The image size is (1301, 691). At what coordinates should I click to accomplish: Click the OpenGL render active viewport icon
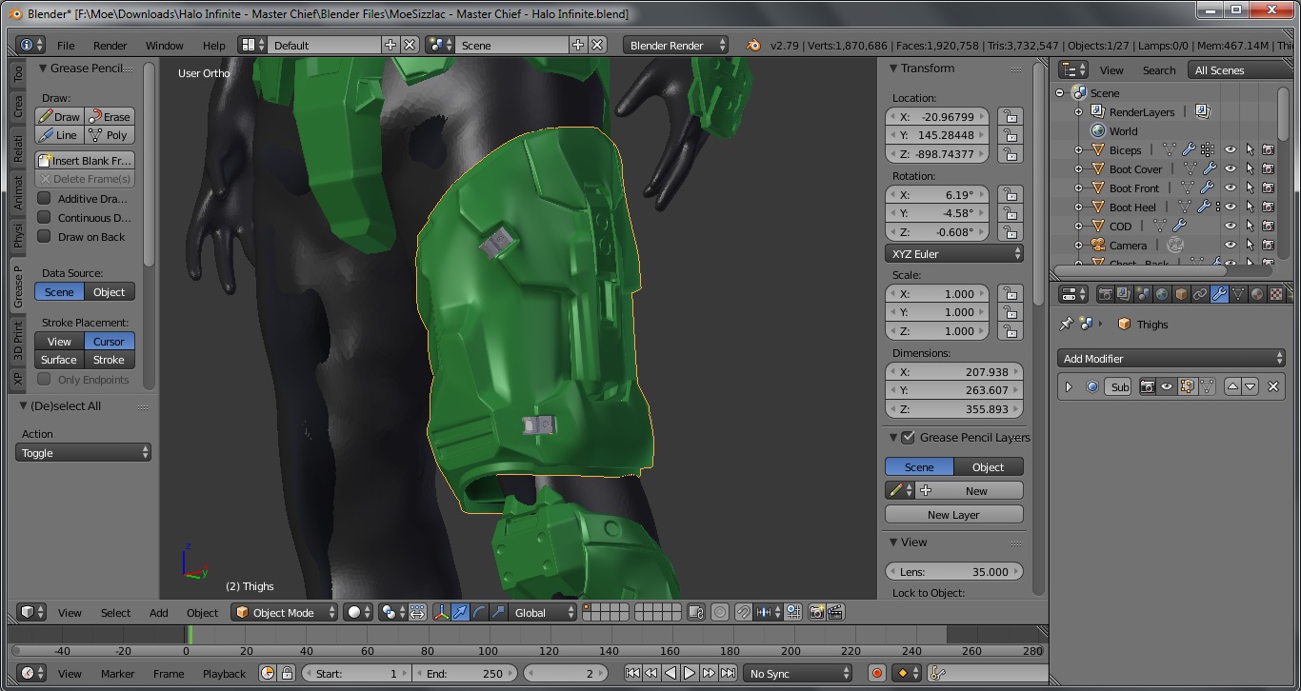pyautogui.click(x=816, y=613)
